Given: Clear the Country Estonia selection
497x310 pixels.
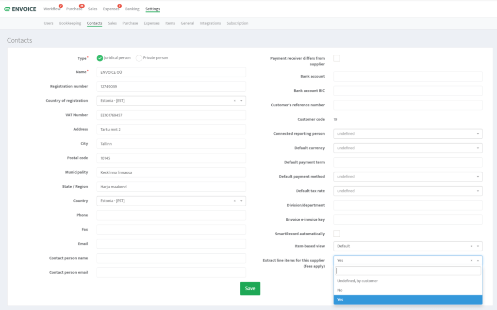Looking at the screenshot, I should click(x=234, y=201).
